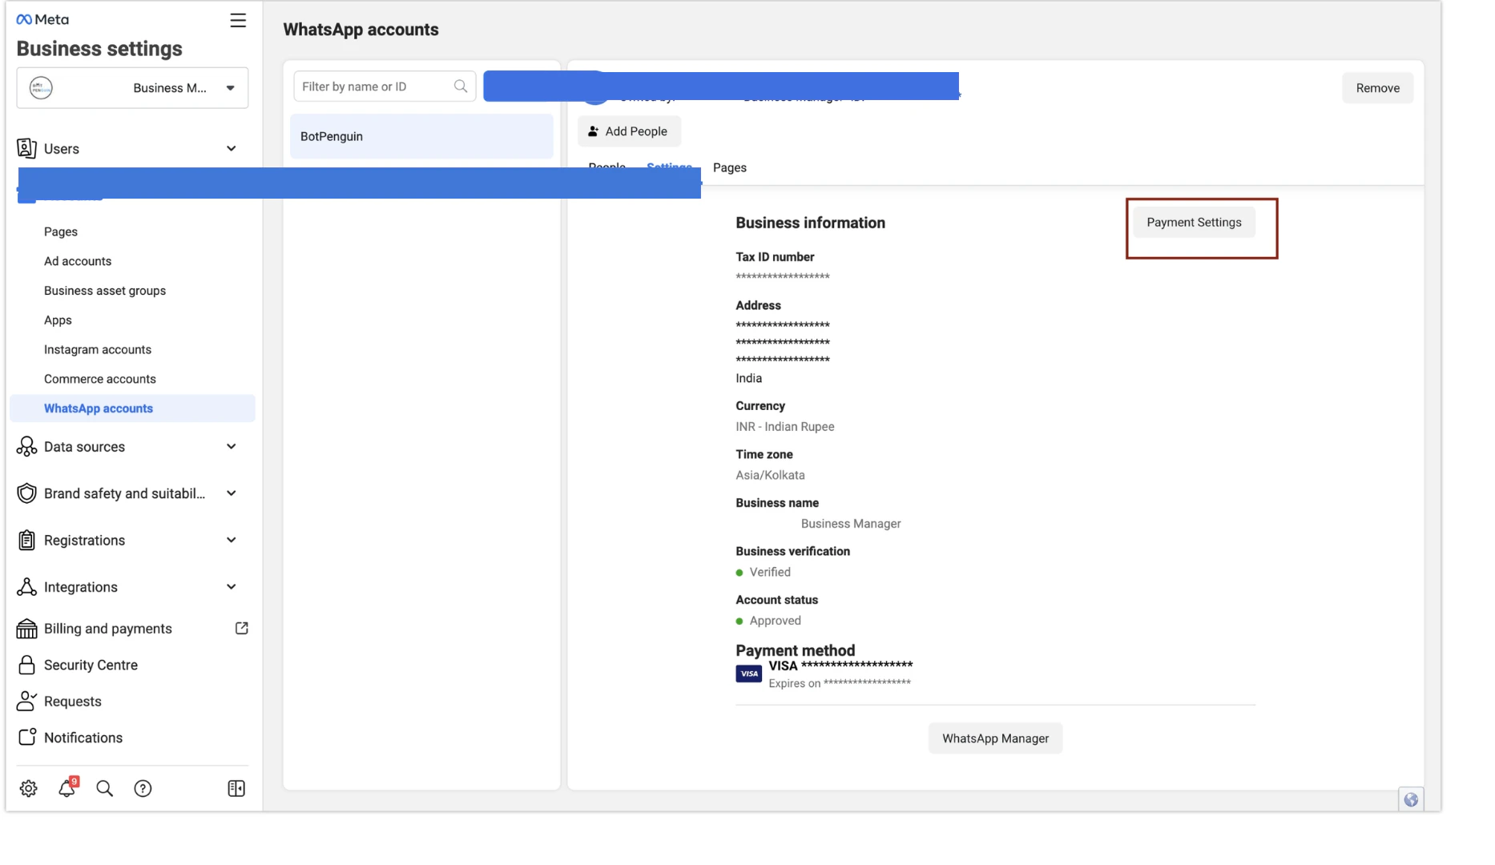The height and width of the screenshot is (865, 1495).
Task: Expand the Data sources chevron
Action: (231, 447)
